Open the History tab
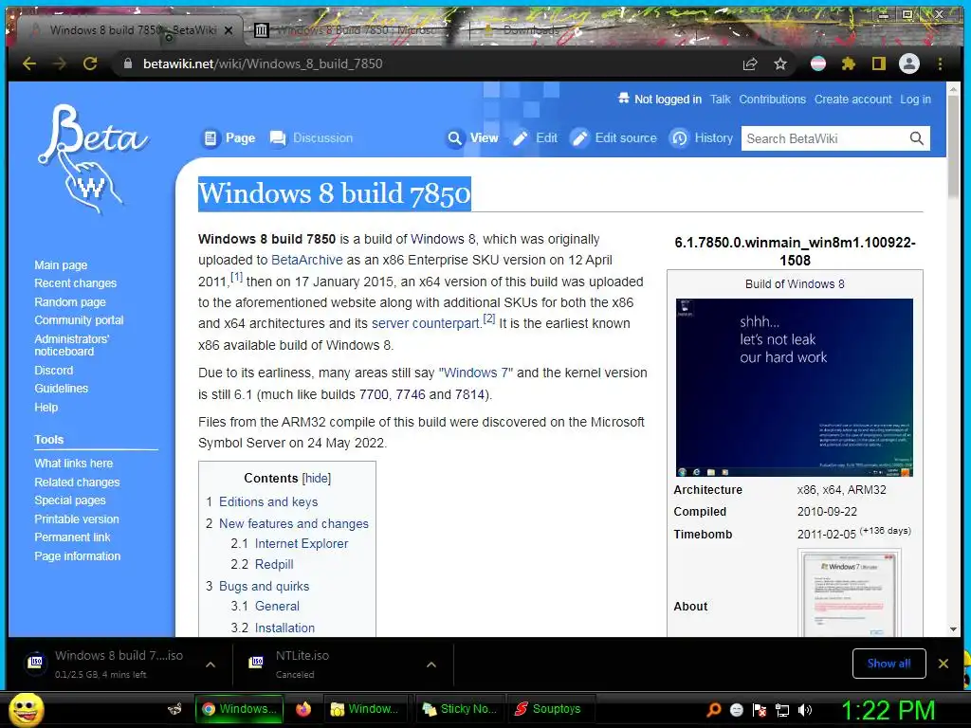This screenshot has height=728, width=971. pyautogui.click(x=702, y=138)
